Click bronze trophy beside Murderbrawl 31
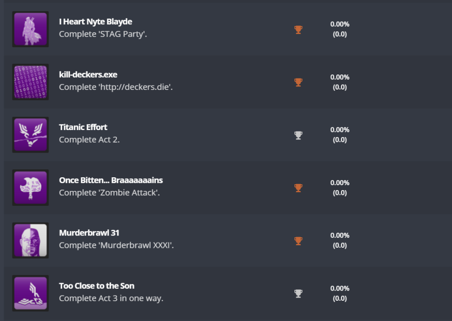Viewport: 452px width, 321px height. (298, 241)
